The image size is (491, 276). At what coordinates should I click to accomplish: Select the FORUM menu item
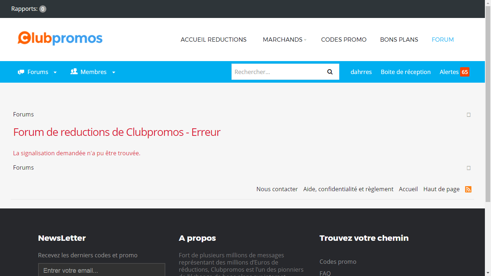(x=442, y=40)
